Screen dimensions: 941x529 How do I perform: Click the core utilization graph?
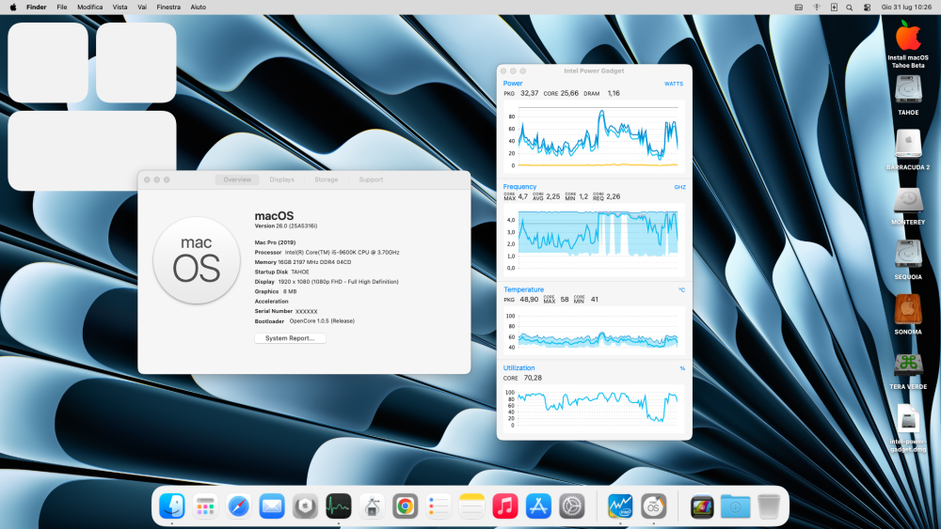pyautogui.click(x=594, y=409)
